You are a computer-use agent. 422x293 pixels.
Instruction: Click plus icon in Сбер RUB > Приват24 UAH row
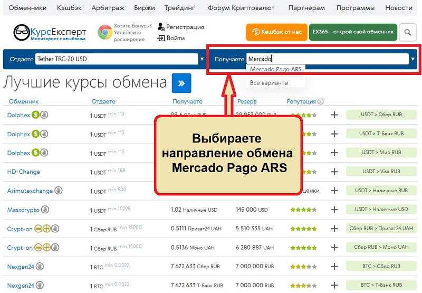point(334,229)
